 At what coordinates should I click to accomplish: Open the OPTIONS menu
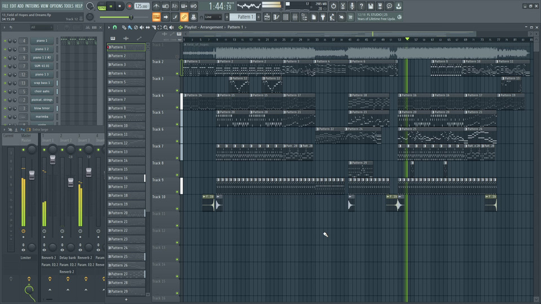(56, 6)
